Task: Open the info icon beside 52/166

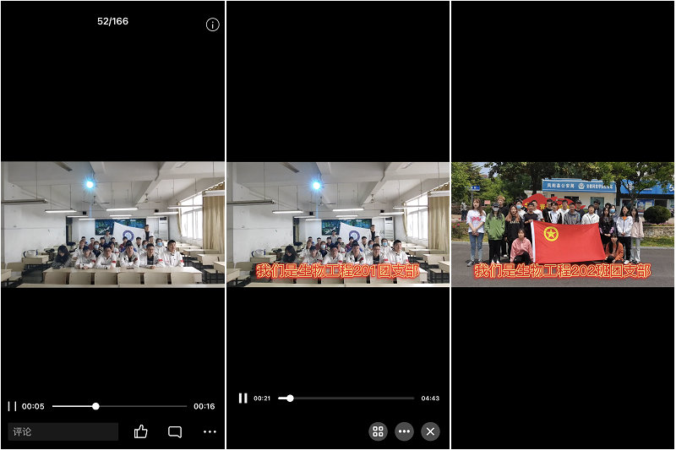Action: (212, 24)
